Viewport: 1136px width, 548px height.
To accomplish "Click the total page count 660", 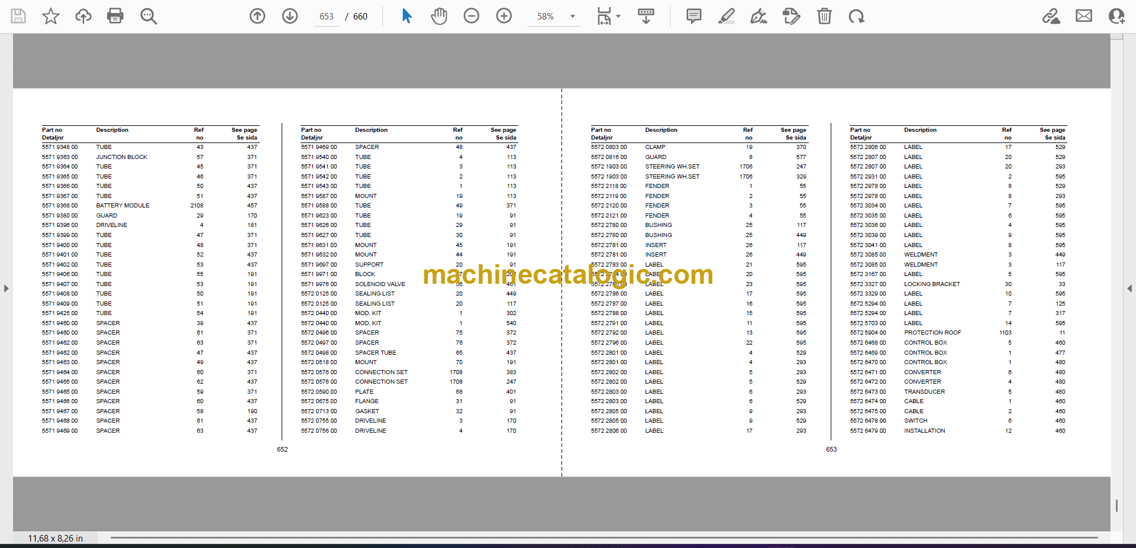I will pos(360,17).
